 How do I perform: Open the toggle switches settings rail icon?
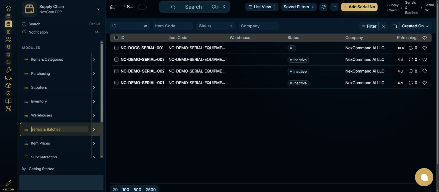[8, 109]
